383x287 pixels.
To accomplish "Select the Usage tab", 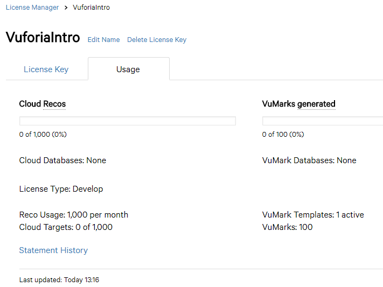I will click(x=128, y=69).
